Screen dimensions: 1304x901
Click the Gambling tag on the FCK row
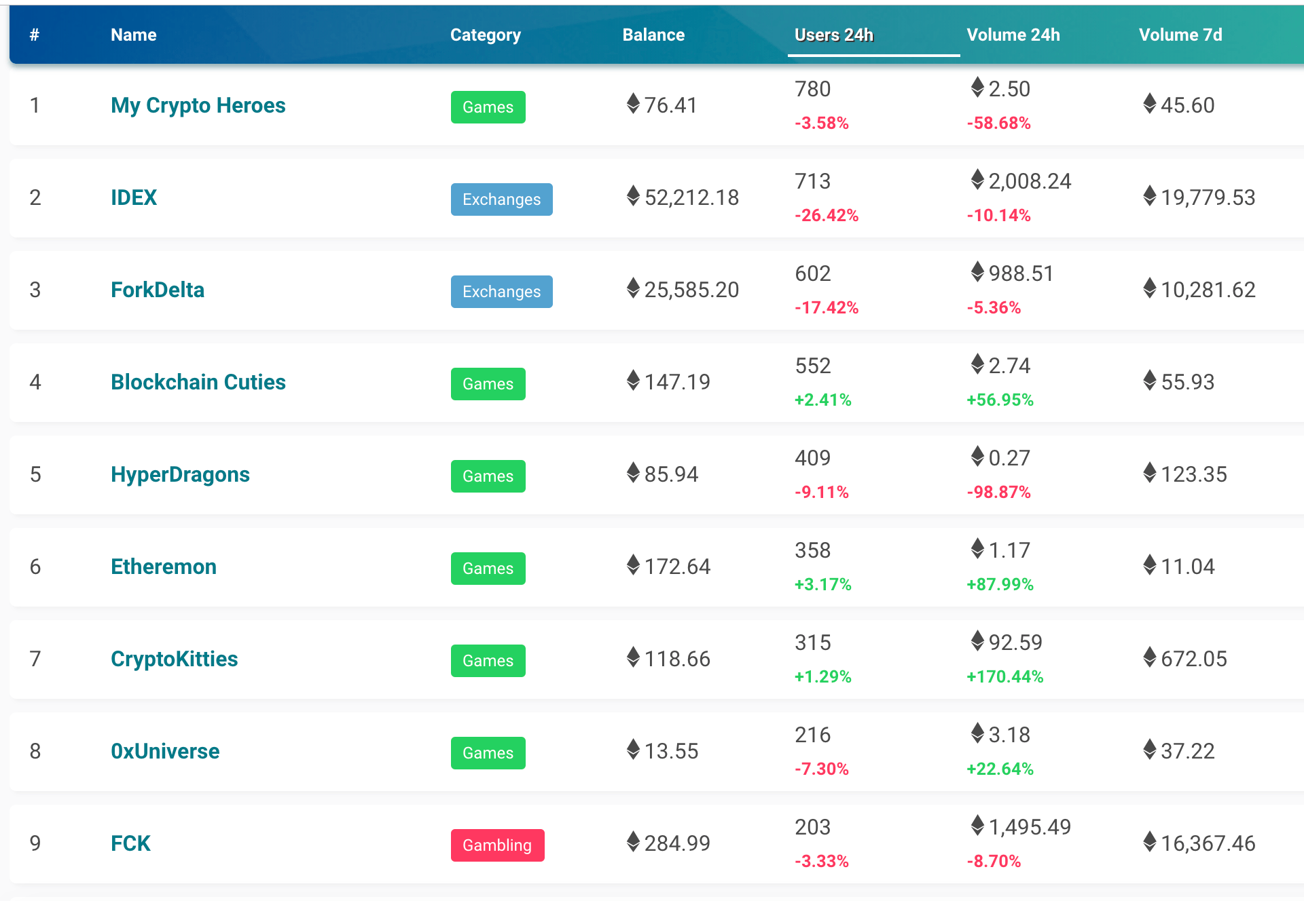(x=497, y=845)
